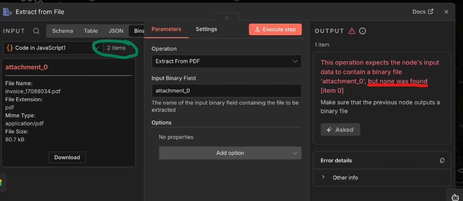The width and height of the screenshot is (463, 201).
Task: Switch to the Settings tab
Action: click(206, 29)
